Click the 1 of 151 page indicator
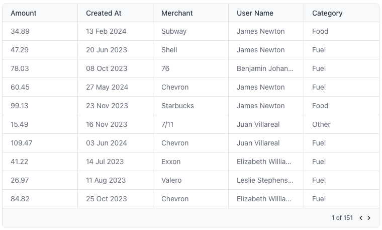Image resolution: width=382 pixels, height=230 pixels. click(x=342, y=218)
